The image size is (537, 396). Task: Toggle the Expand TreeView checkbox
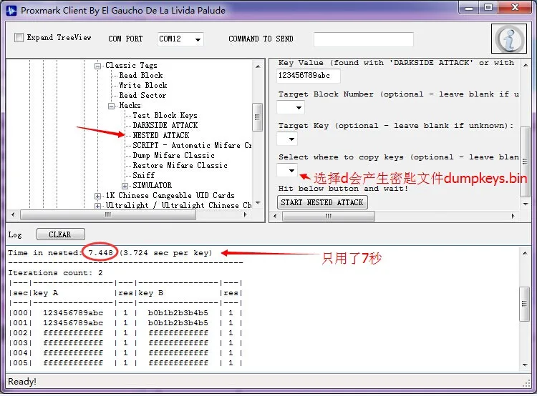click(19, 37)
